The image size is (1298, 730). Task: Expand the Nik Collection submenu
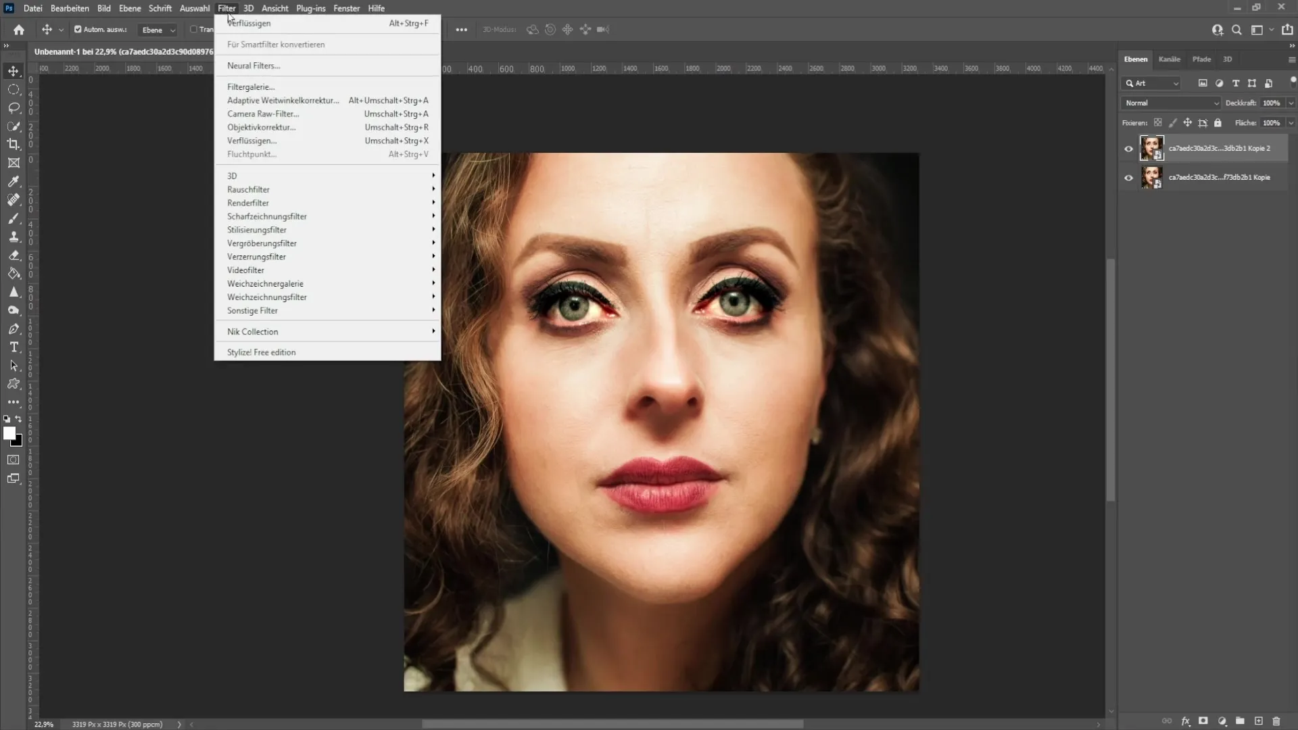[328, 331]
